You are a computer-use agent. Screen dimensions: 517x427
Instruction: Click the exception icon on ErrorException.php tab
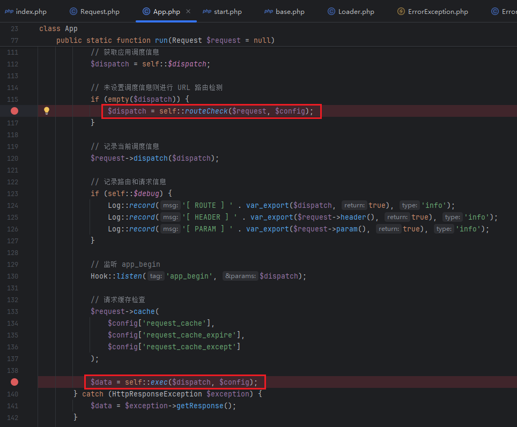click(401, 12)
